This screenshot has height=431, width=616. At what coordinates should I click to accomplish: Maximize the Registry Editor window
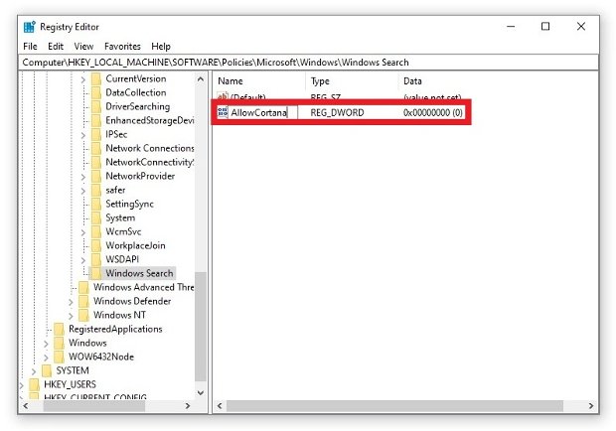click(x=545, y=26)
